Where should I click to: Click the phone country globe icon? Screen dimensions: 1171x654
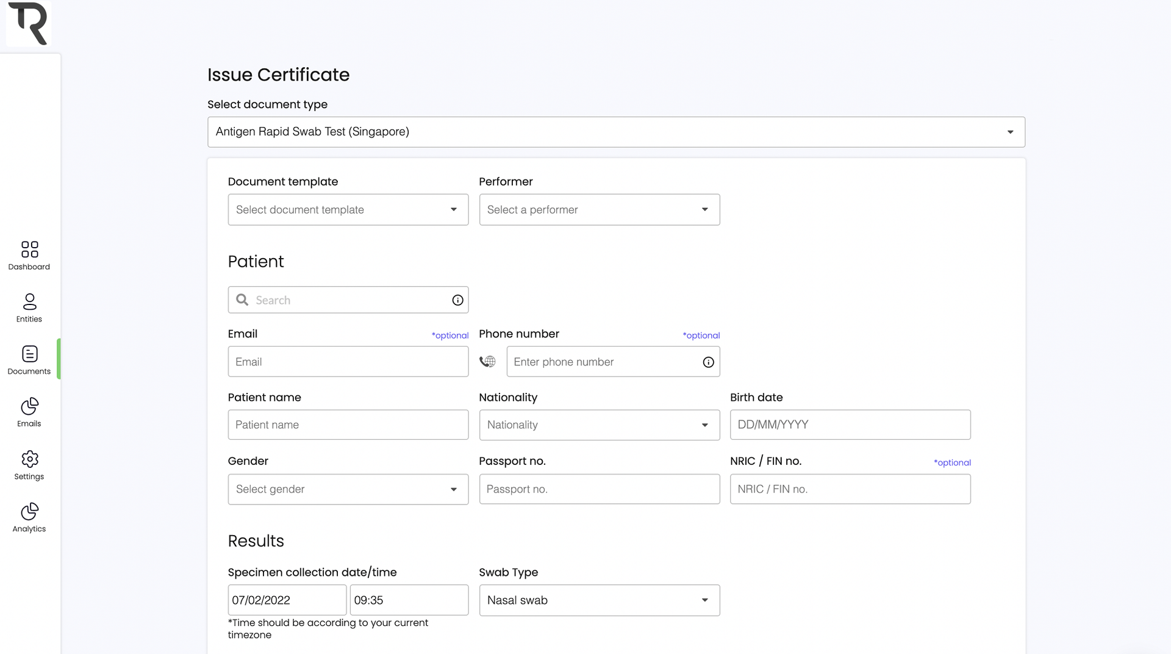pyautogui.click(x=487, y=362)
